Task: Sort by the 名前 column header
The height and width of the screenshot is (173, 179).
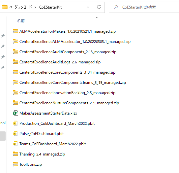Action: (x=21, y=21)
